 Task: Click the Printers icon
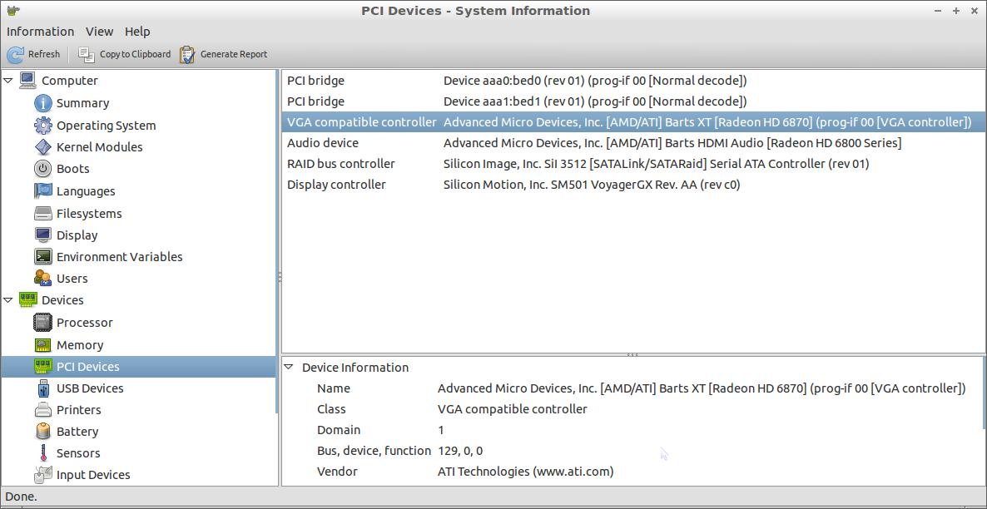(x=43, y=410)
